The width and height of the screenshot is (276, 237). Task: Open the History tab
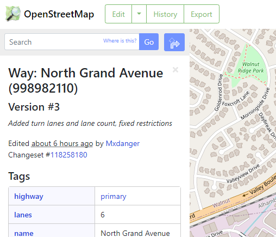(x=165, y=14)
